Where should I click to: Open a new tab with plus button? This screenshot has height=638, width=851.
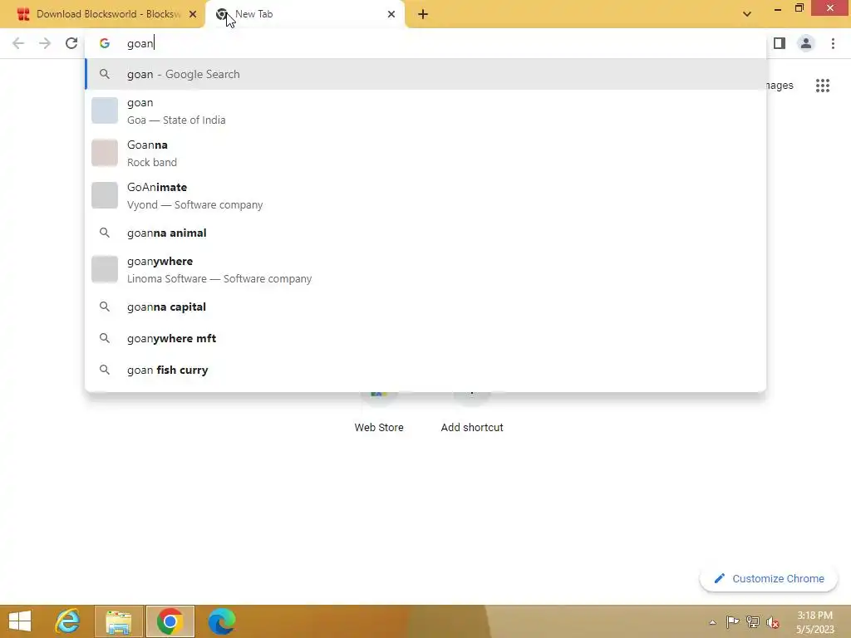point(423,14)
